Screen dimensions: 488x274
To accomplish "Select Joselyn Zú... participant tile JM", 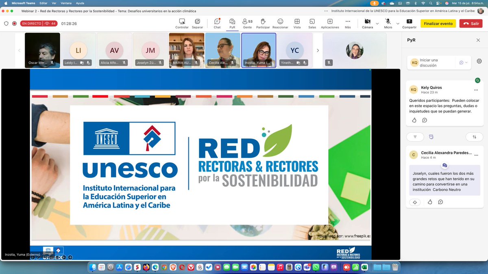I will [x=150, y=50].
